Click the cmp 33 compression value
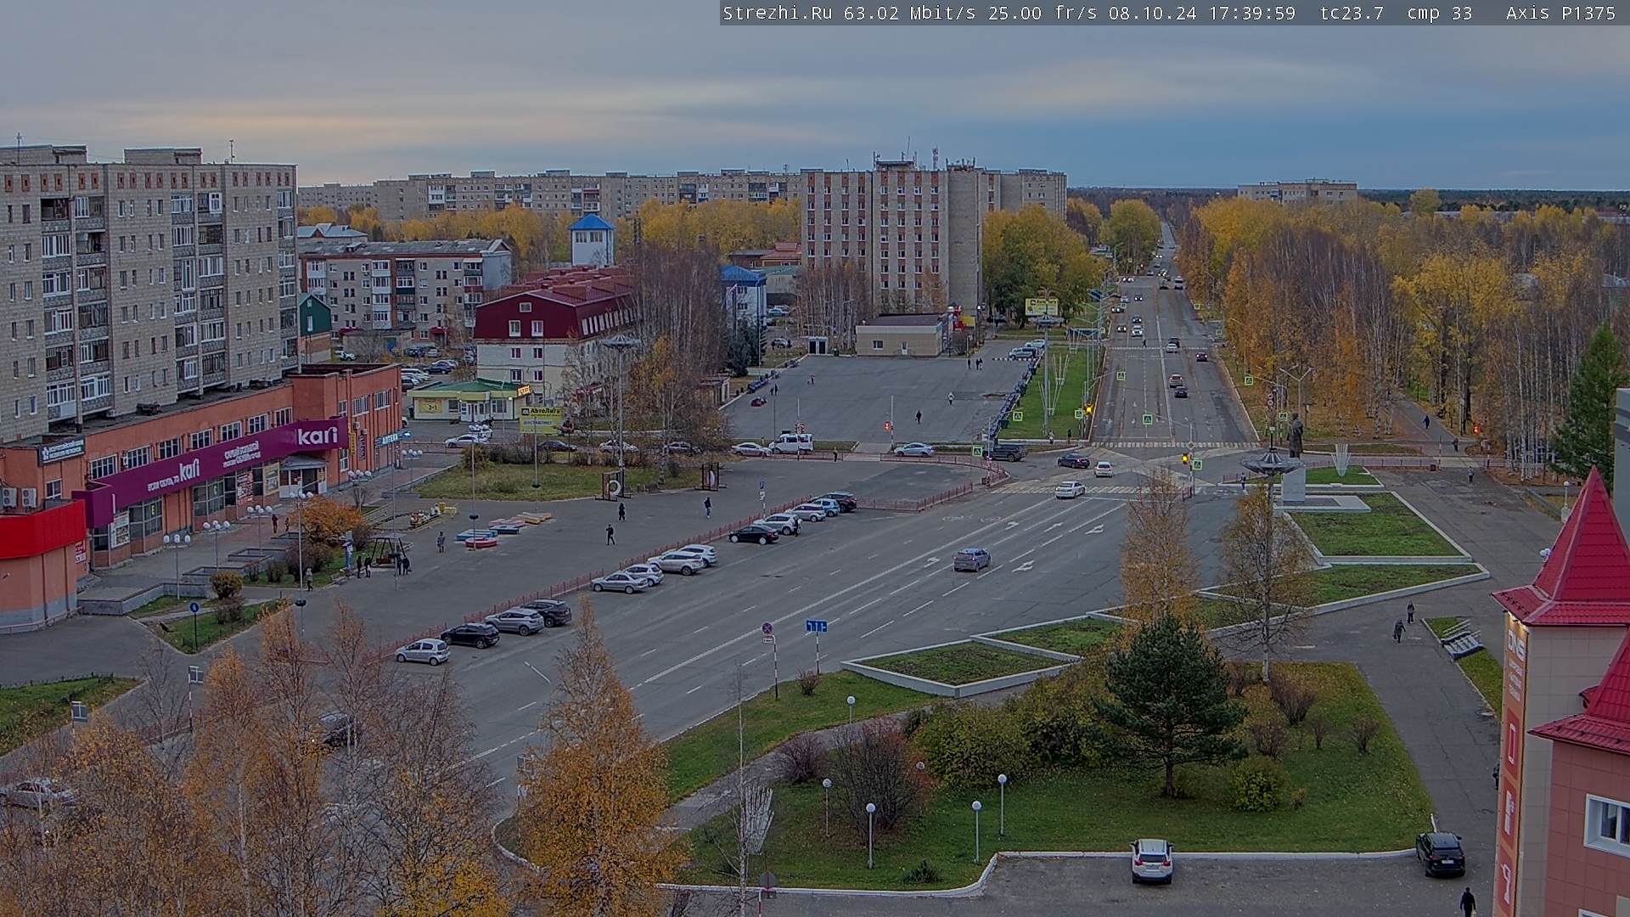This screenshot has height=917, width=1630. pyautogui.click(x=1440, y=14)
